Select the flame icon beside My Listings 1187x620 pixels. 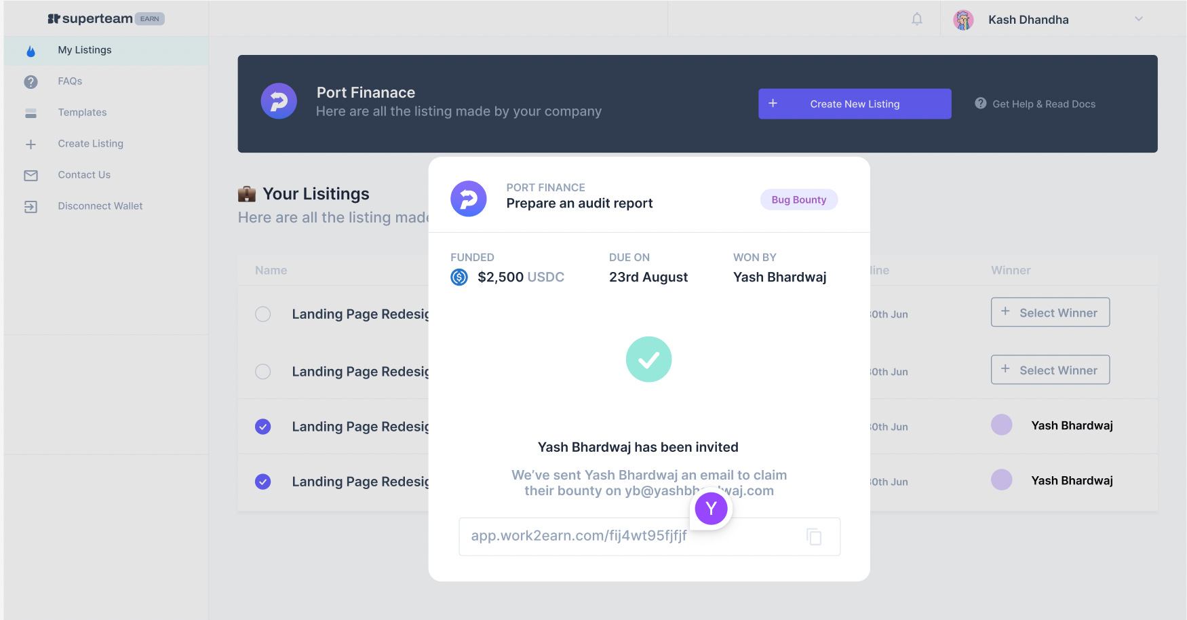coord(31,50)
